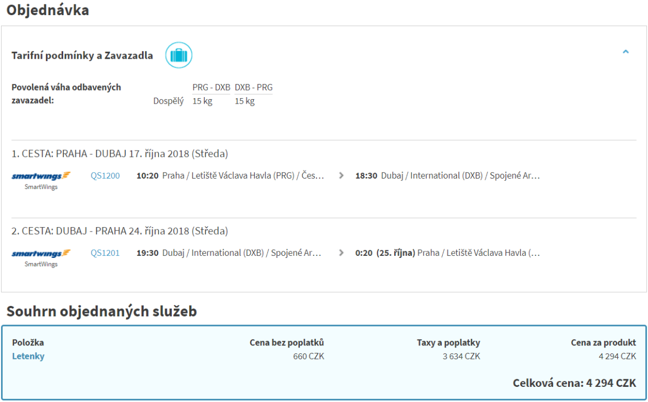The width and height of the screenshot is (648, 402).
Task: Click the 3 634 CZK taxes amount
Action: [x=461, y=356]
